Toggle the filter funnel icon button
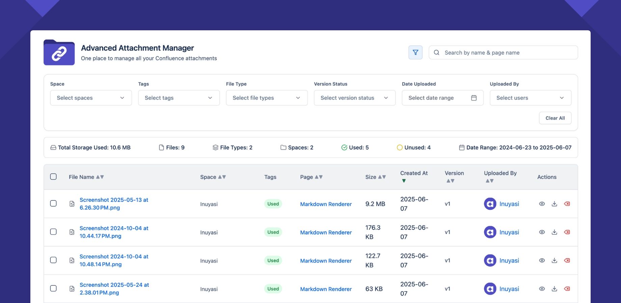 click(415, 53)
